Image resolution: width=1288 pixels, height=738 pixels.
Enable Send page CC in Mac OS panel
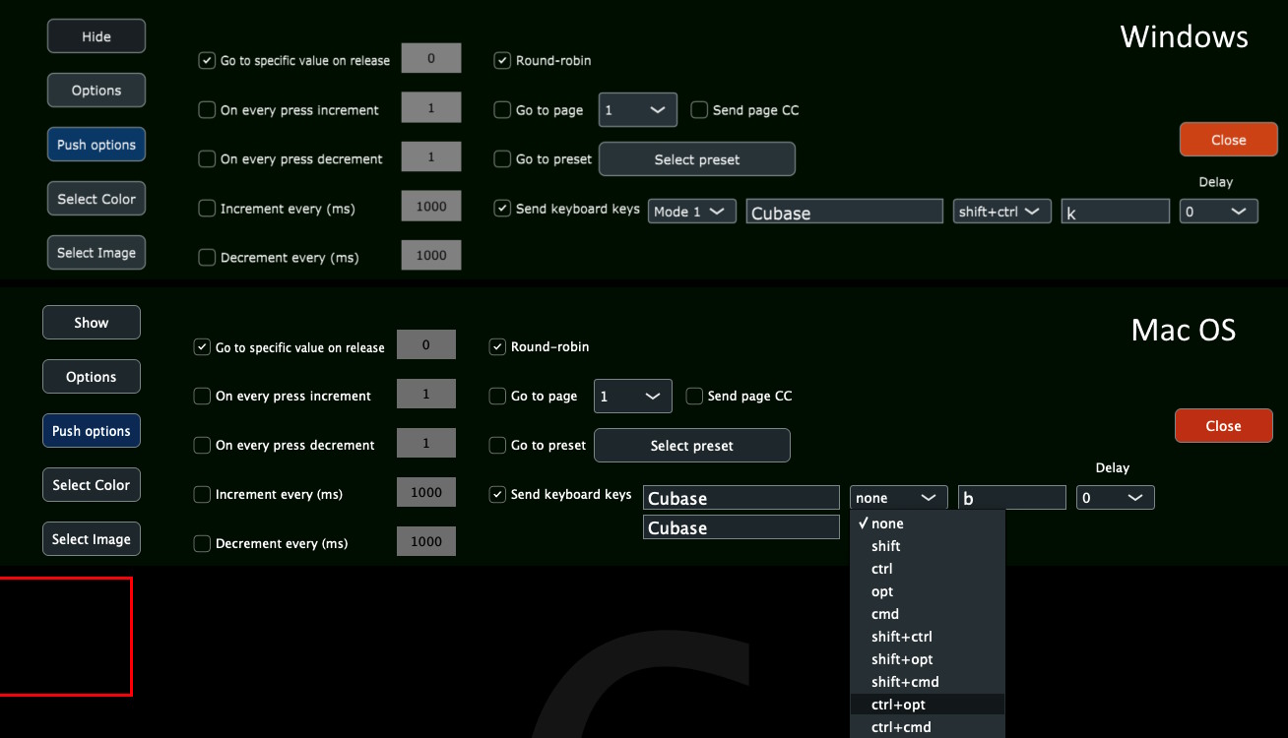pos(694,397)
